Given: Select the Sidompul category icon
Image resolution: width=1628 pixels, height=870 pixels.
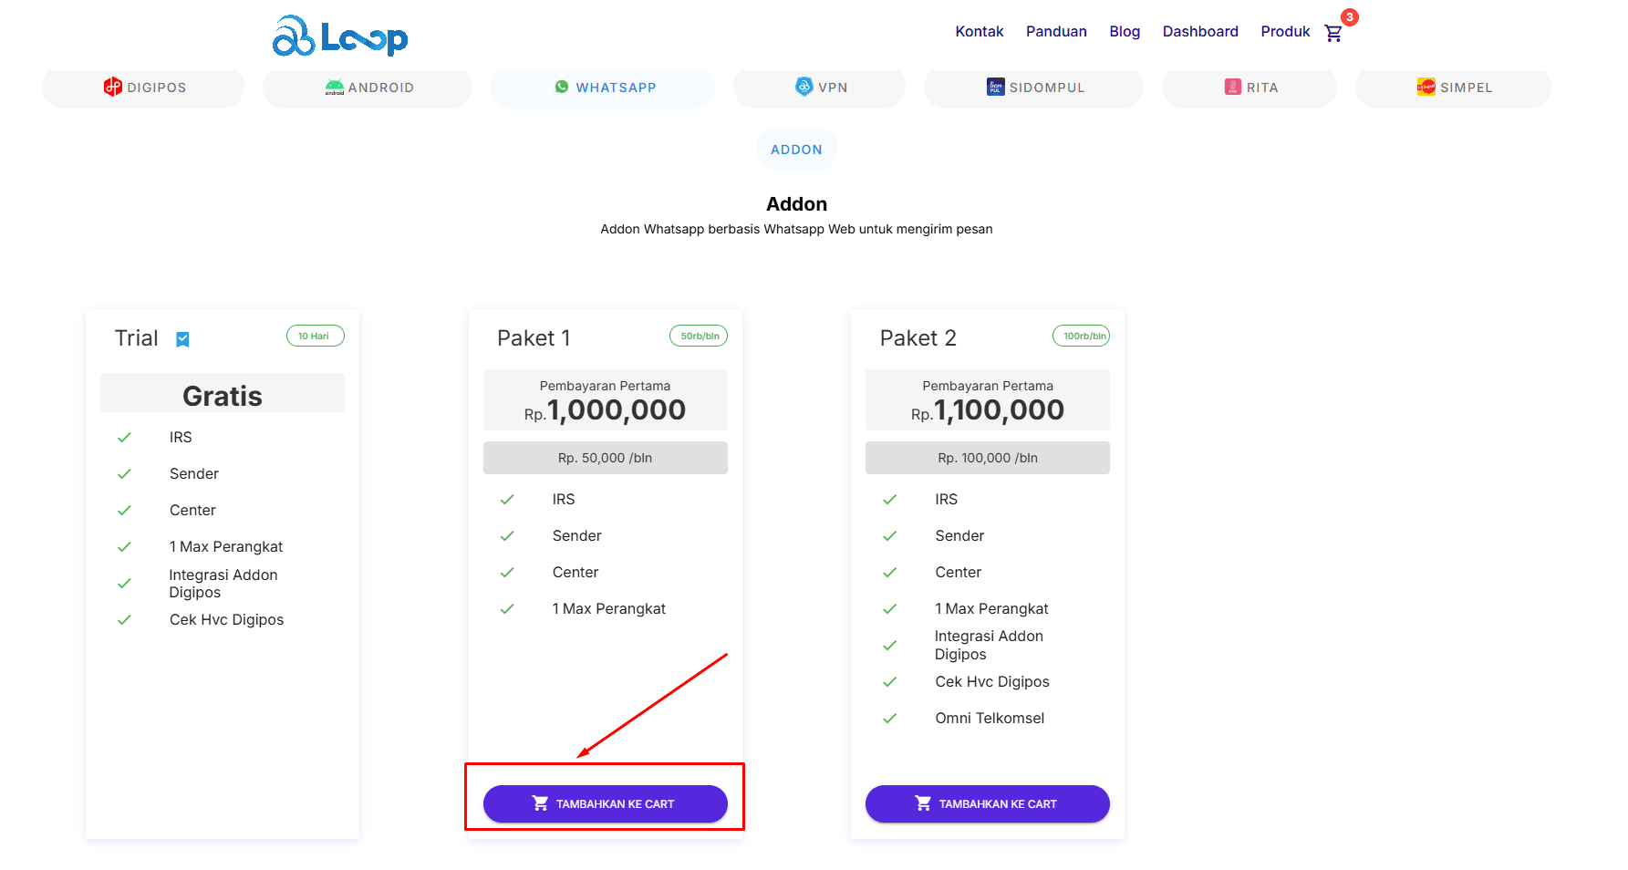Looking at the screenshot, I should 995,88.
